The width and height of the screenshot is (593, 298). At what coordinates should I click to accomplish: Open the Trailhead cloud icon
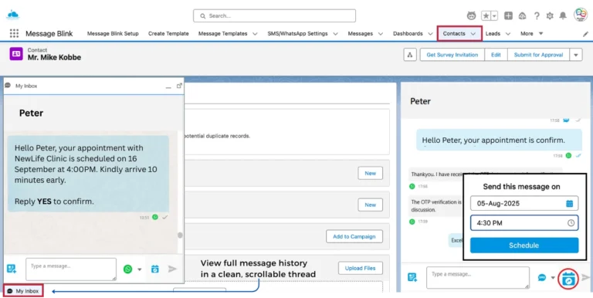pos(522,15)
